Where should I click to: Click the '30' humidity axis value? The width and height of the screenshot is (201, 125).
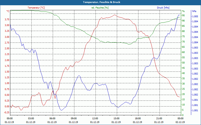click(x=183, y=84)
